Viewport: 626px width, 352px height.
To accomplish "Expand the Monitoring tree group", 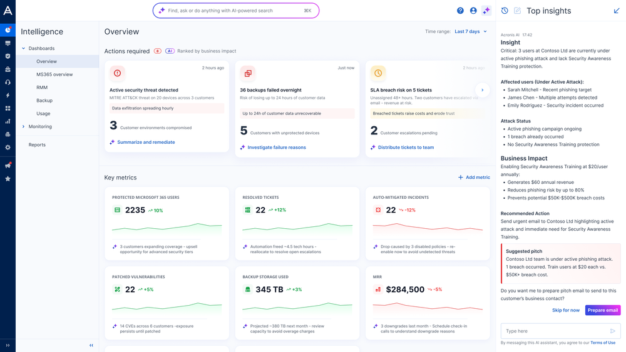I will [24, 126].
